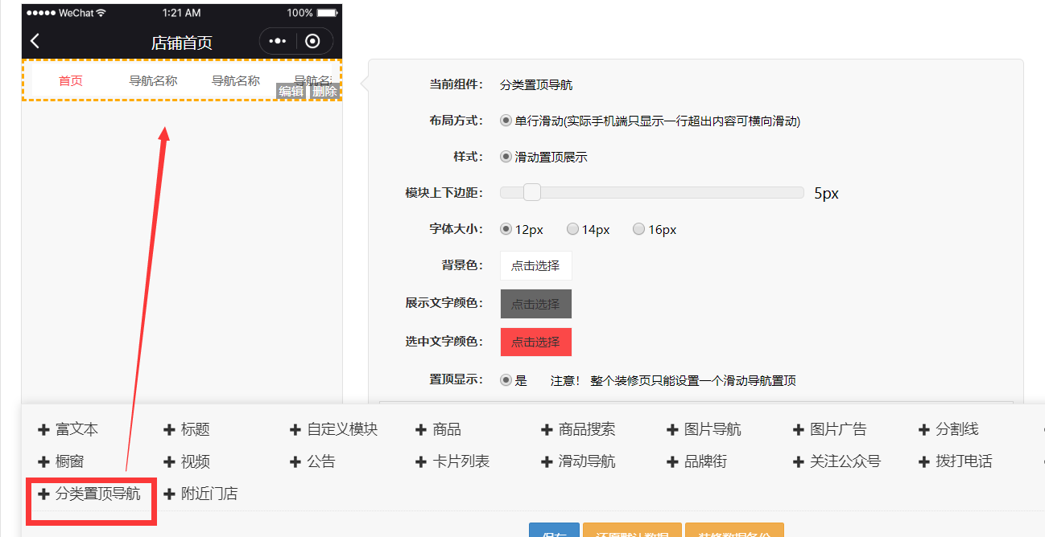Click the plus icon beside 拨打电话
This screenshot has height=537, width=1045.
(x=923, y=462)
